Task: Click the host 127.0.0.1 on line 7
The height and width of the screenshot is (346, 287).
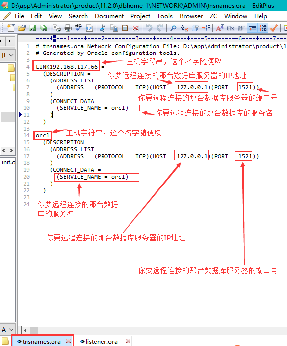Action: 192,87
